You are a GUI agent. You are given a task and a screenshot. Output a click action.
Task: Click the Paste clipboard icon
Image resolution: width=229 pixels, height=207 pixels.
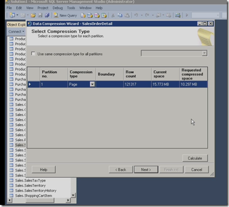coord(127,15)
